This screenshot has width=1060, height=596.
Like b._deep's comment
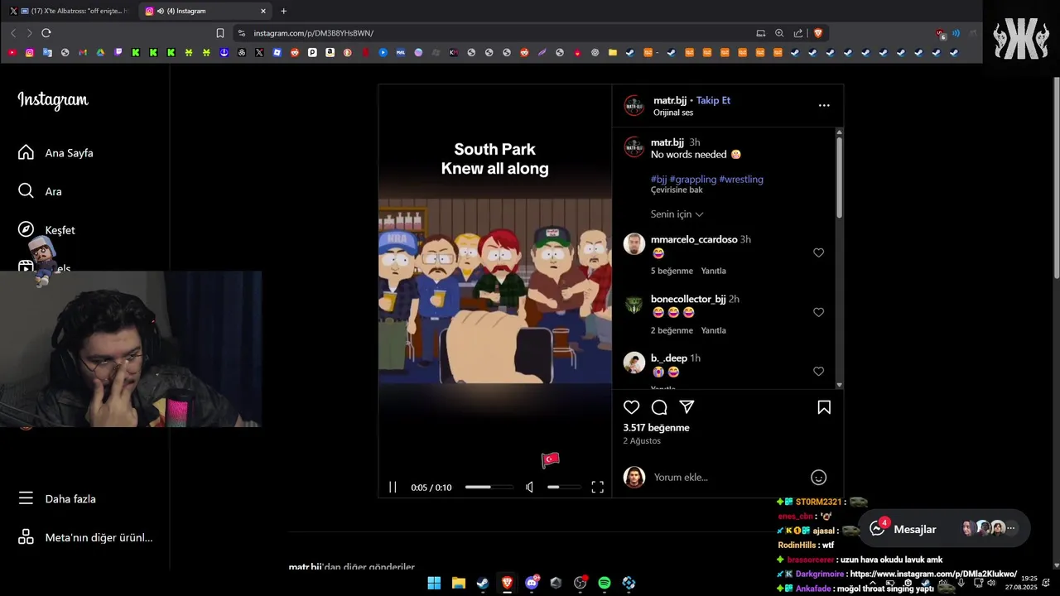click(x=818, y=372)
